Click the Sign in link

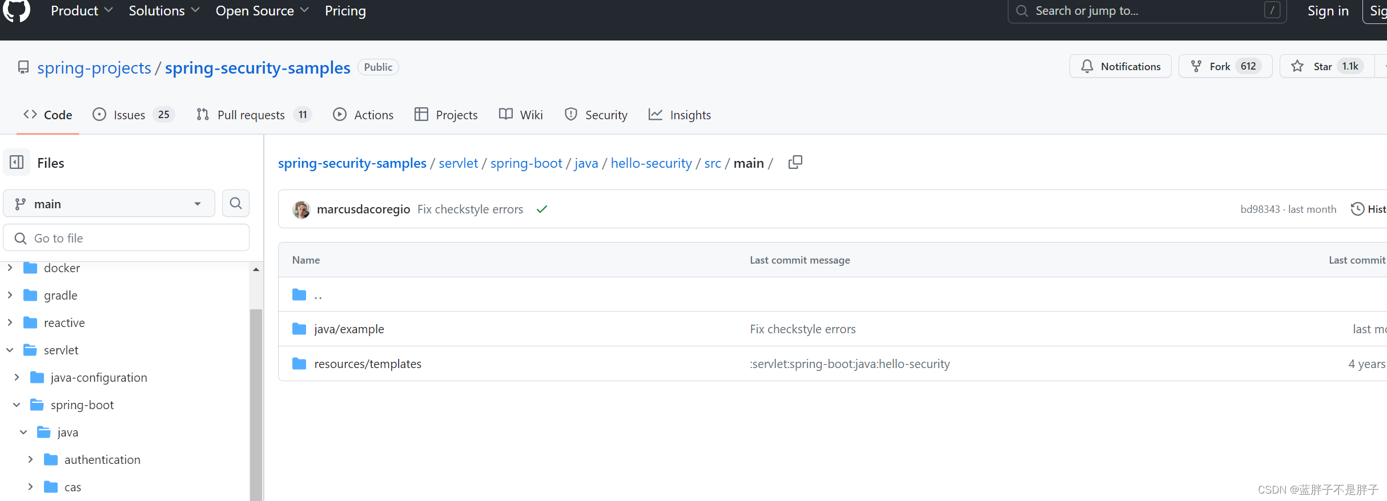click(x=1328, y=11)
